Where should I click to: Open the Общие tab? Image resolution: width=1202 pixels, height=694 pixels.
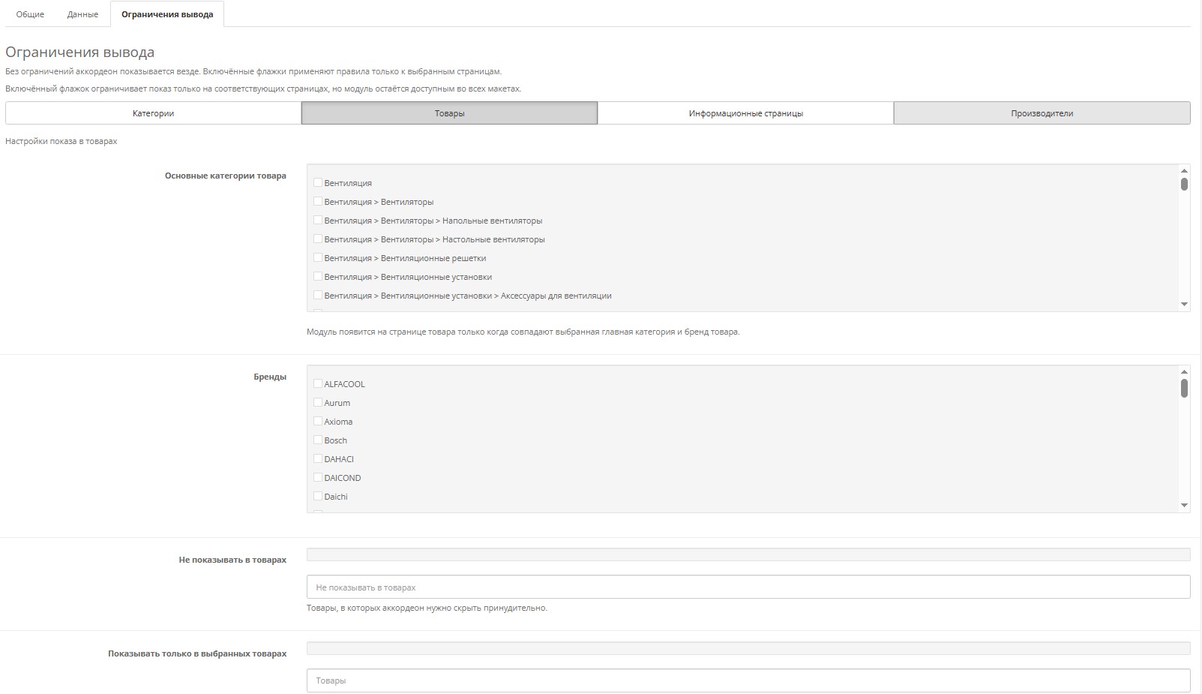tap(30, 14)
